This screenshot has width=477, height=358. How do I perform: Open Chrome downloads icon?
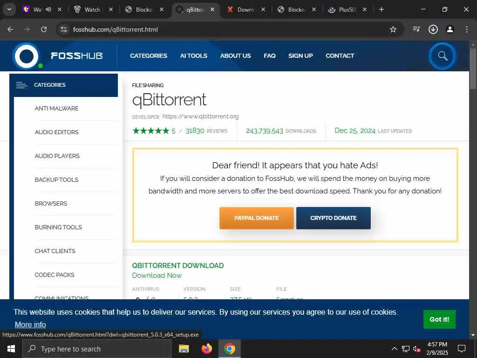click(x=433, y=29)
